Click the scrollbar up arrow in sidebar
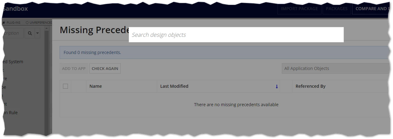 click(47, 28)
